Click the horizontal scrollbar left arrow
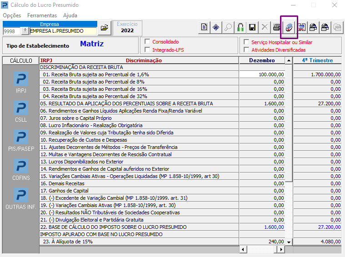Screen dimensions: 345x257 pyautogui.click(x=243, y=249)
